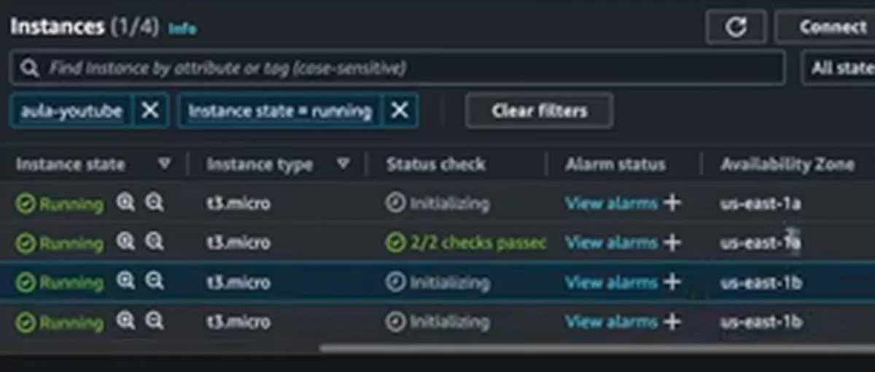Click t3.micro in the first row
The image size is (875, 372).
[x=238, y=203]
